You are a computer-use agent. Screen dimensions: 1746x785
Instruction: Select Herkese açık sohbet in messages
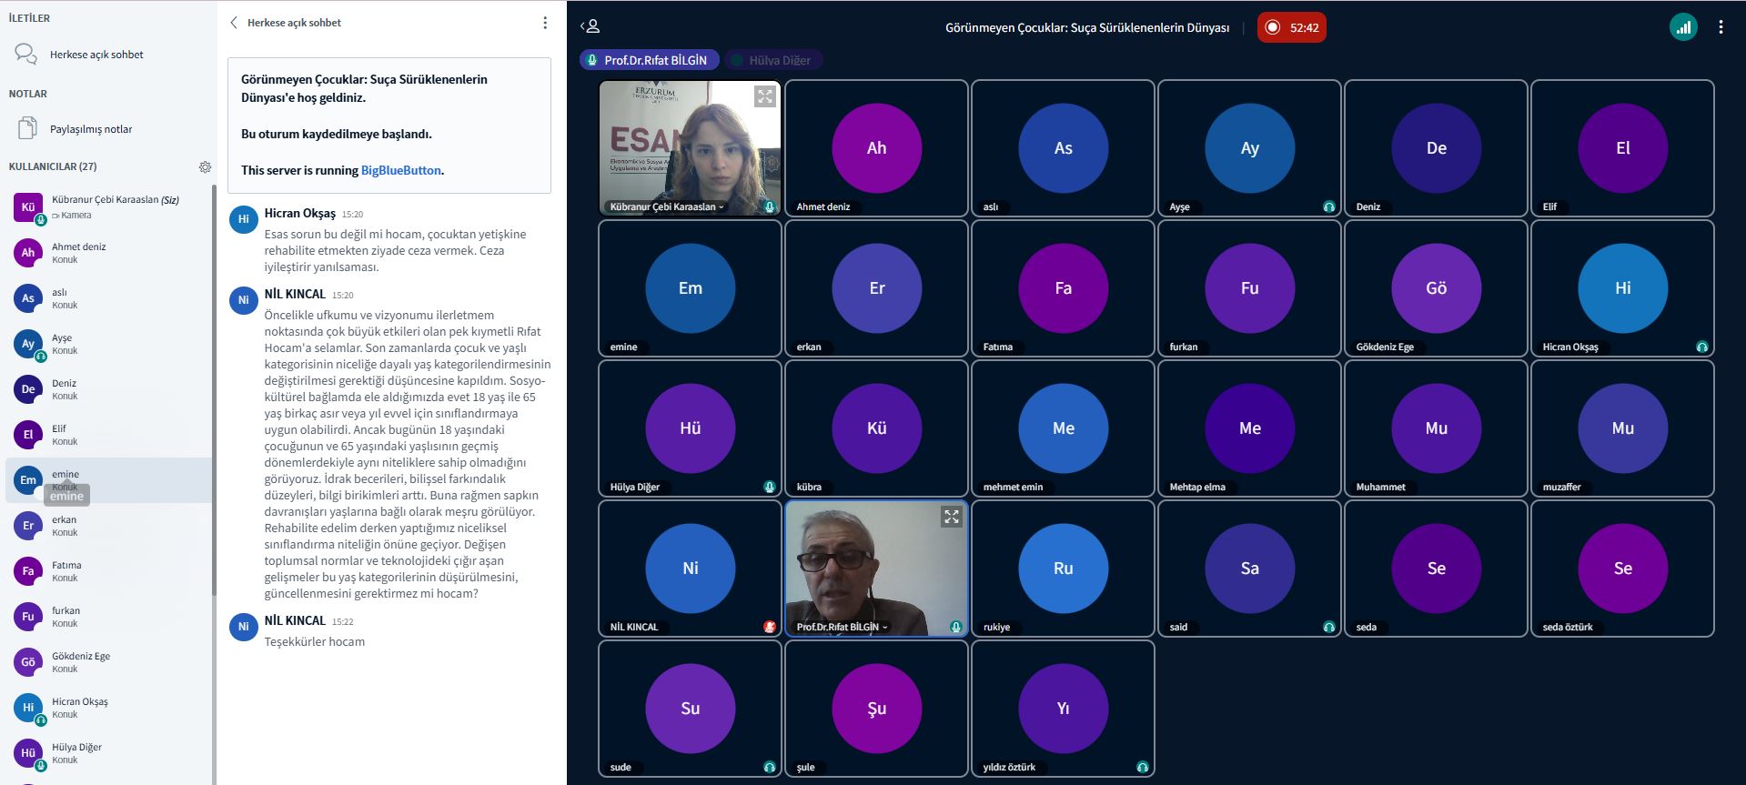coord(96,55)
